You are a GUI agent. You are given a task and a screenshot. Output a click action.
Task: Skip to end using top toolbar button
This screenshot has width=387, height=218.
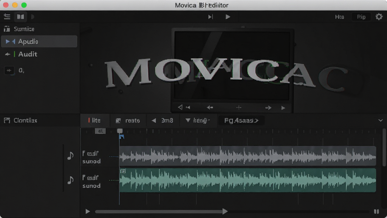[210, 17]
